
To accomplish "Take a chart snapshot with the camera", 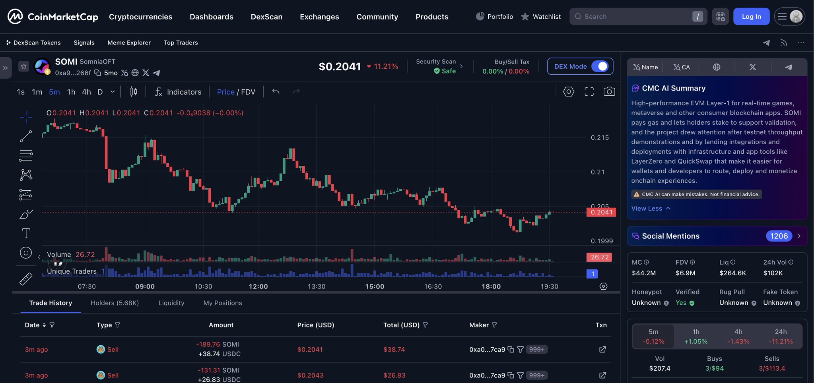I will [609, 92].
